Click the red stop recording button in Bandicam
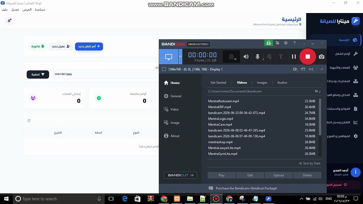 [308, 57]
